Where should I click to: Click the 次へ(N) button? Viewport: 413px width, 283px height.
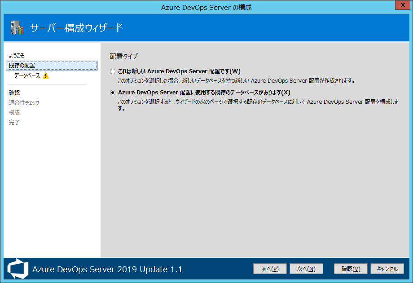(306, 269)
